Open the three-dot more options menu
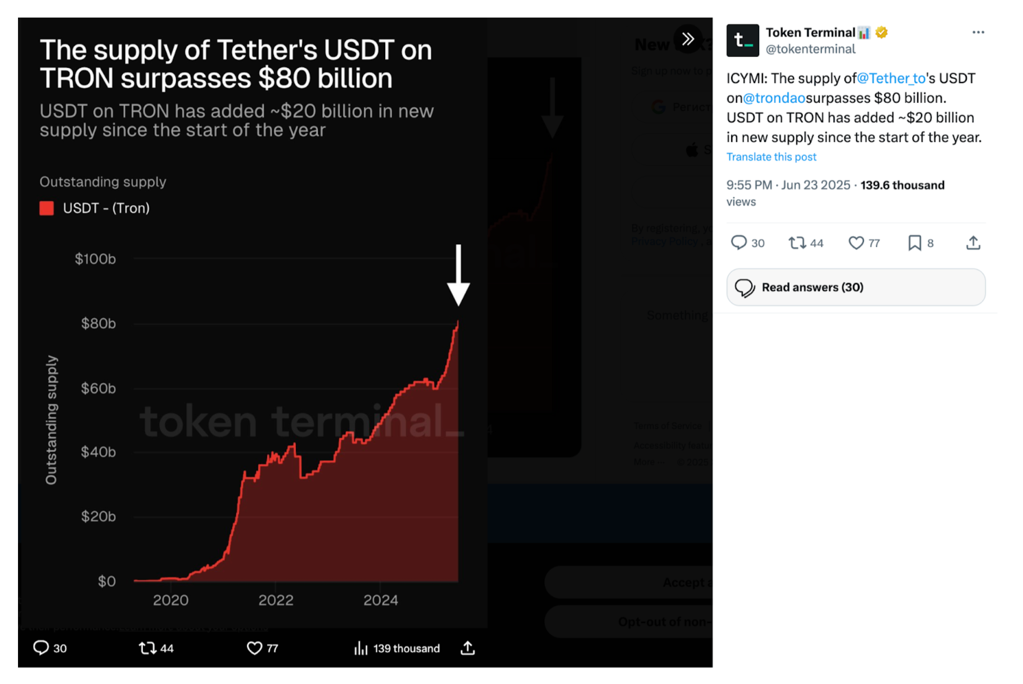The image size is (1023, 684). coord(978,31)
